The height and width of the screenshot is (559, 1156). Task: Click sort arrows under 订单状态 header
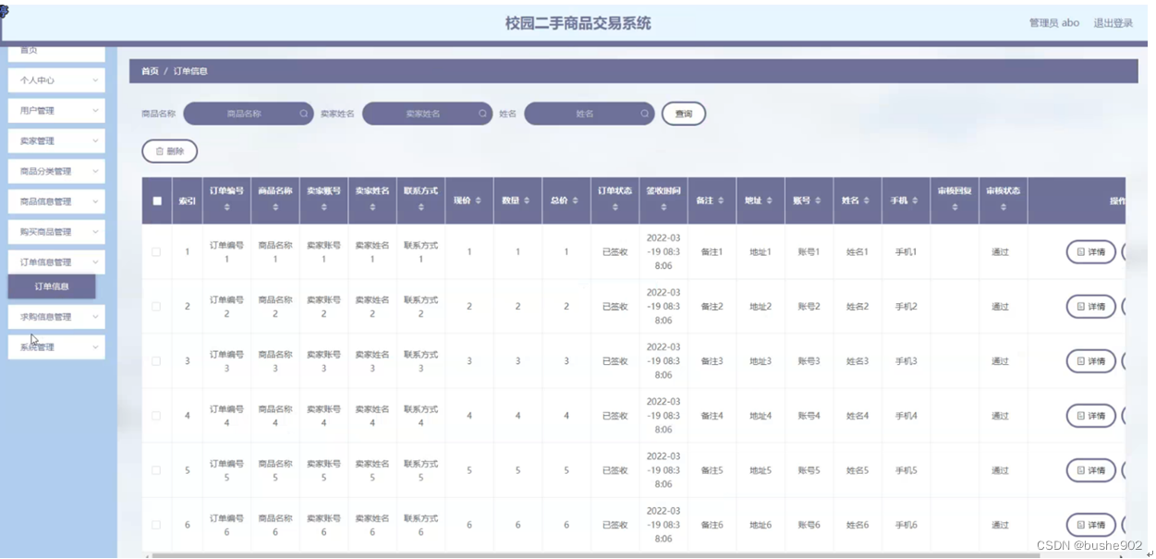[615, 208]
